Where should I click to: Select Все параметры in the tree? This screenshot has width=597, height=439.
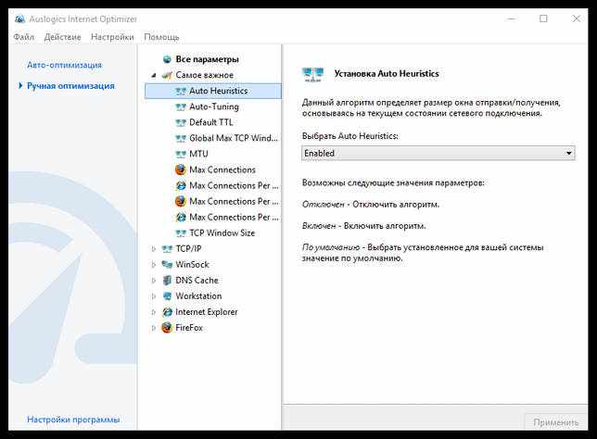[207, 59]
